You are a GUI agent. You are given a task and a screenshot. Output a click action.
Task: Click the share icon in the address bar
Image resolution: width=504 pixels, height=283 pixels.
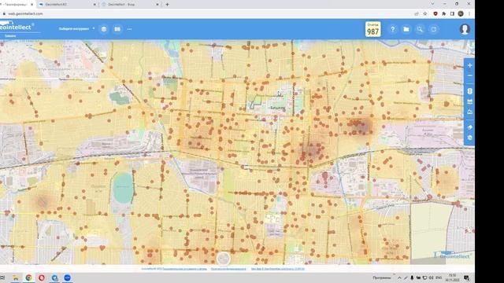[417, 14]
